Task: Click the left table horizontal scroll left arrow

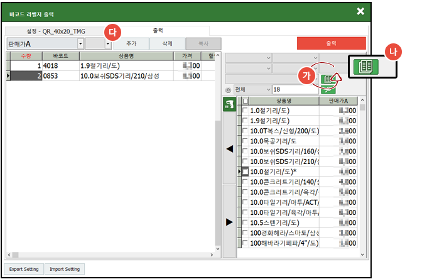Action: pyautogui.click(x=9, y=254)
